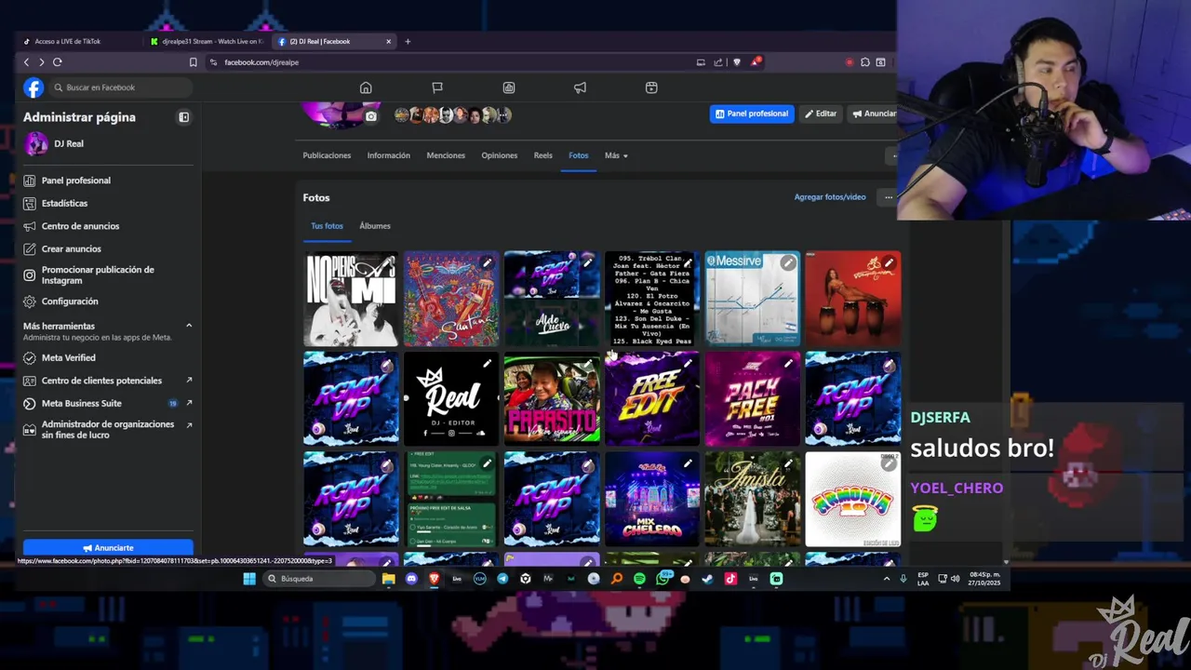Open the Facebook Home feed icon
The height and width of the screenshot is (670, 1191).
(x=366, y=87)
